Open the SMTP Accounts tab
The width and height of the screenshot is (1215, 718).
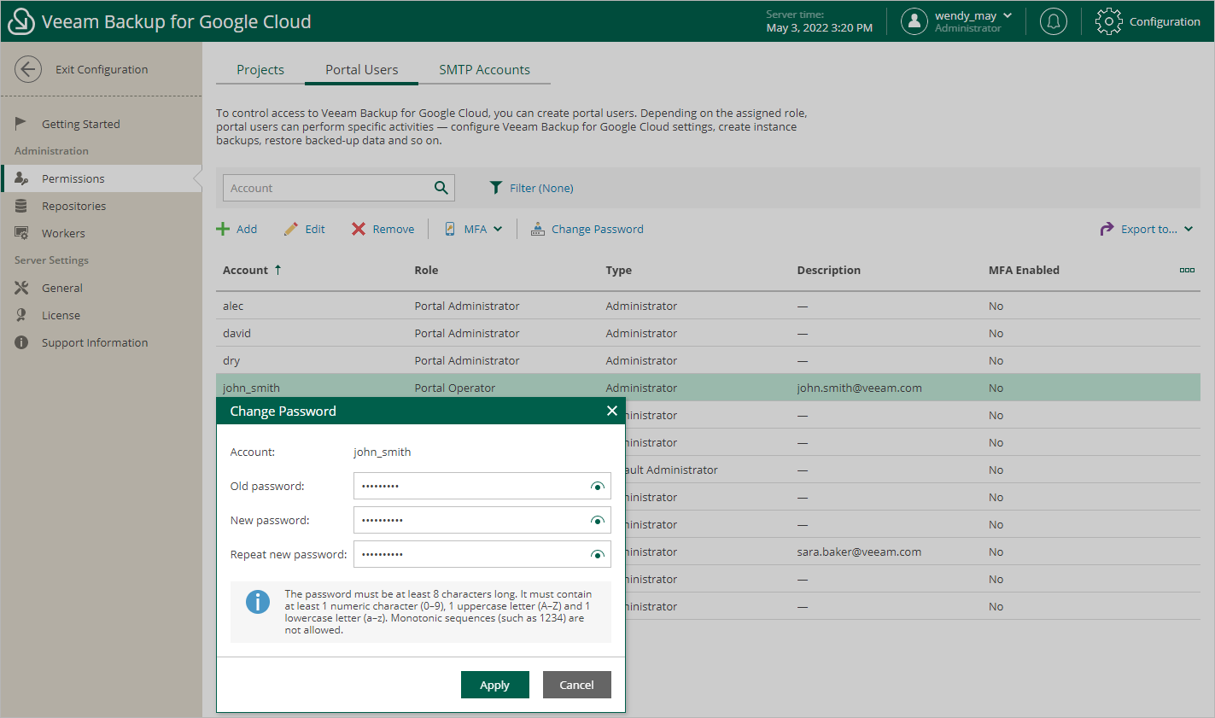(x=484, y=70)
